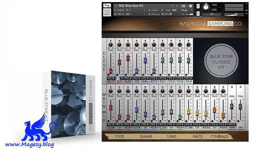Switch to the KICK tab
The height and width of the screenshot is (150, 258).
[x=120, y=136]
